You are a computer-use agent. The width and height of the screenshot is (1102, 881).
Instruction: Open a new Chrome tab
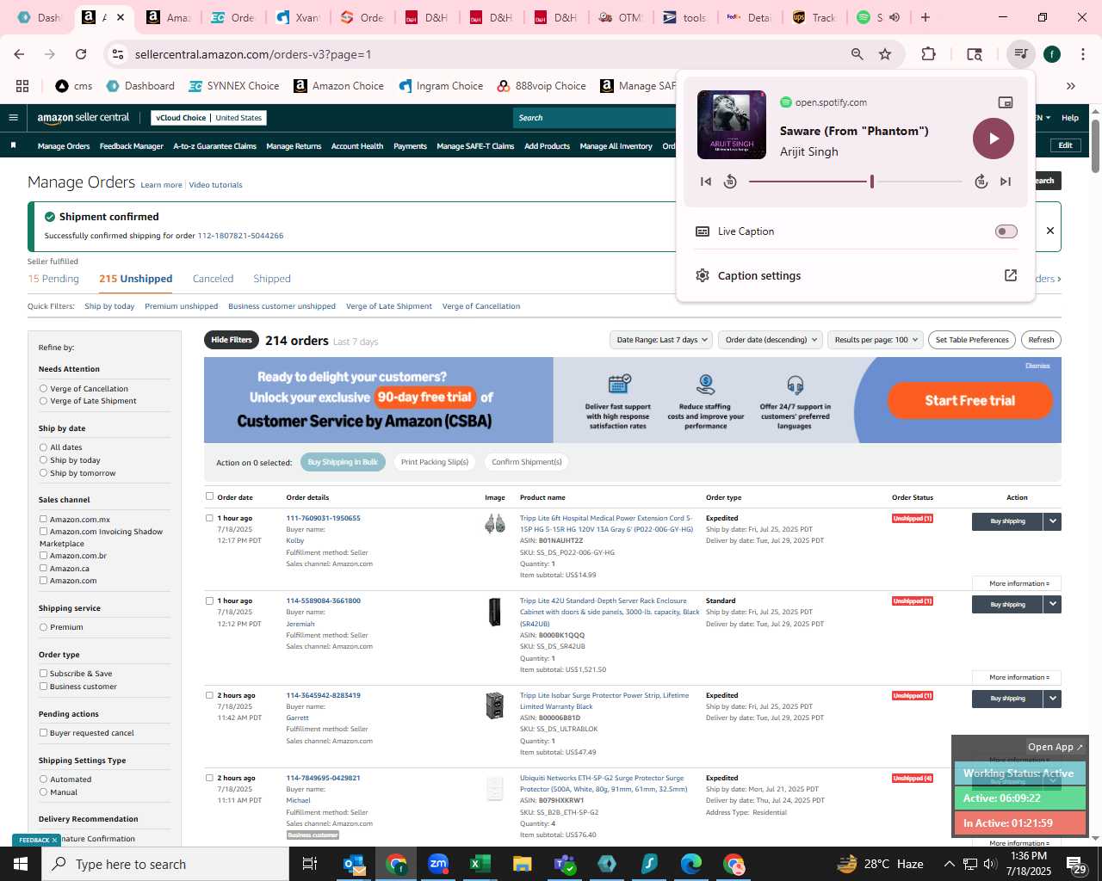[926, 17]
